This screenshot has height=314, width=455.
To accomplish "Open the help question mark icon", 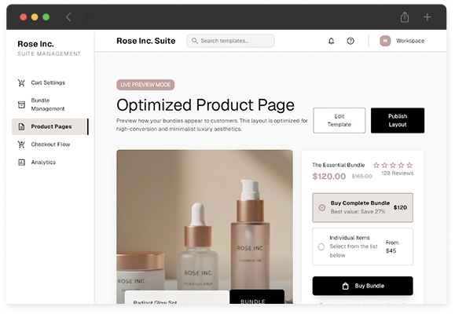I will pos(350,41).
